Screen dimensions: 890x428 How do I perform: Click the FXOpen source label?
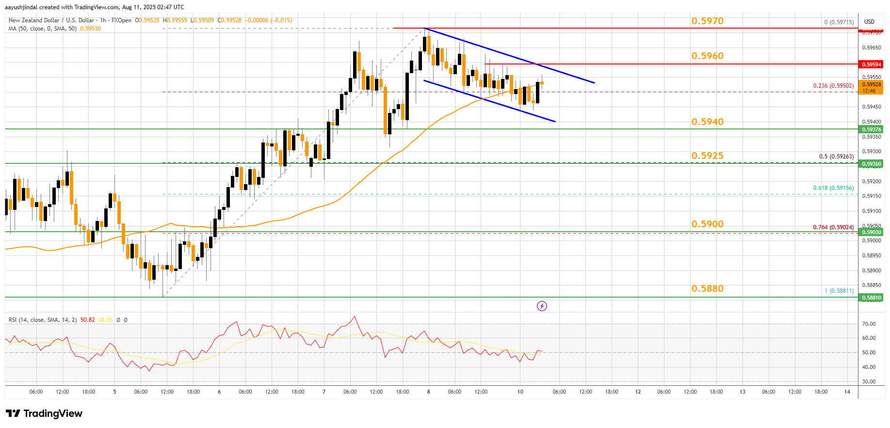pyautogui.click(x=121, y=20)
